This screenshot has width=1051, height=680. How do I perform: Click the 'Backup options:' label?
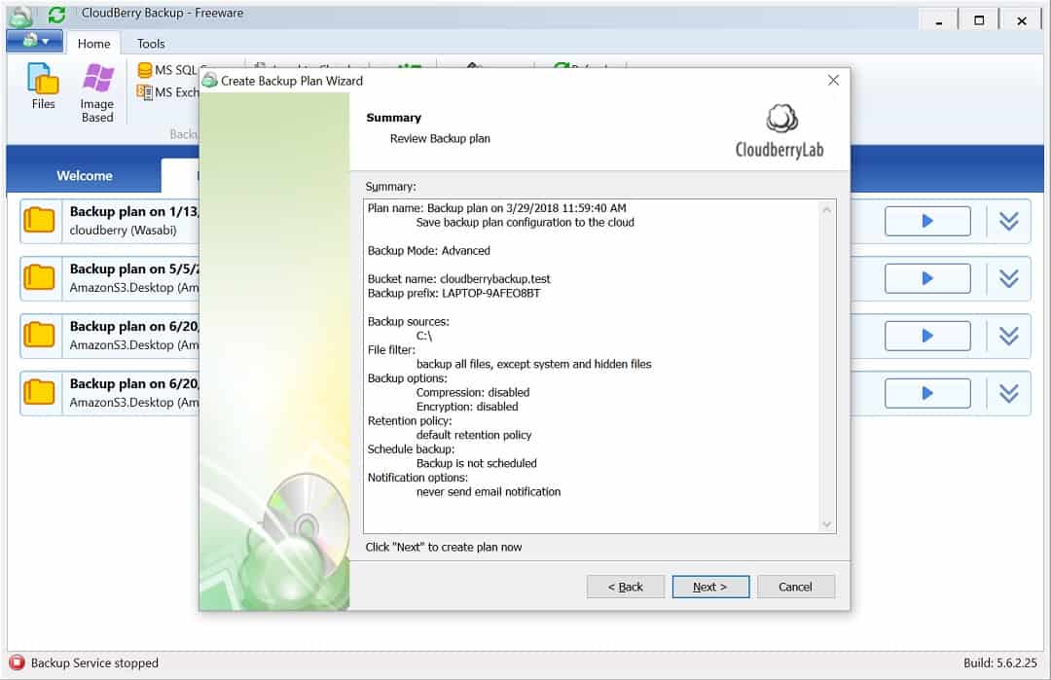tap(407, 377)
